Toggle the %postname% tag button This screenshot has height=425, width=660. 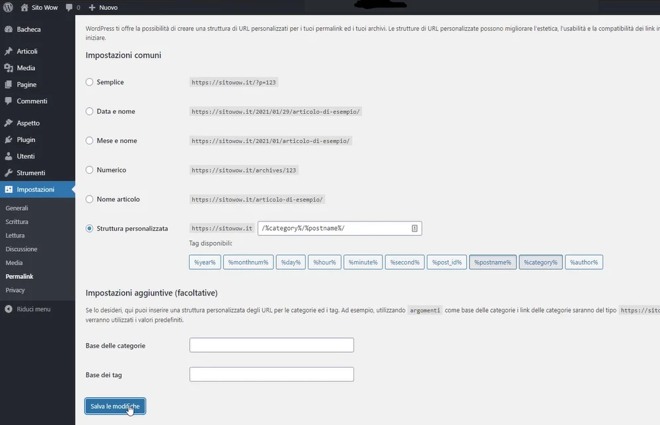[x=493, y=262]
